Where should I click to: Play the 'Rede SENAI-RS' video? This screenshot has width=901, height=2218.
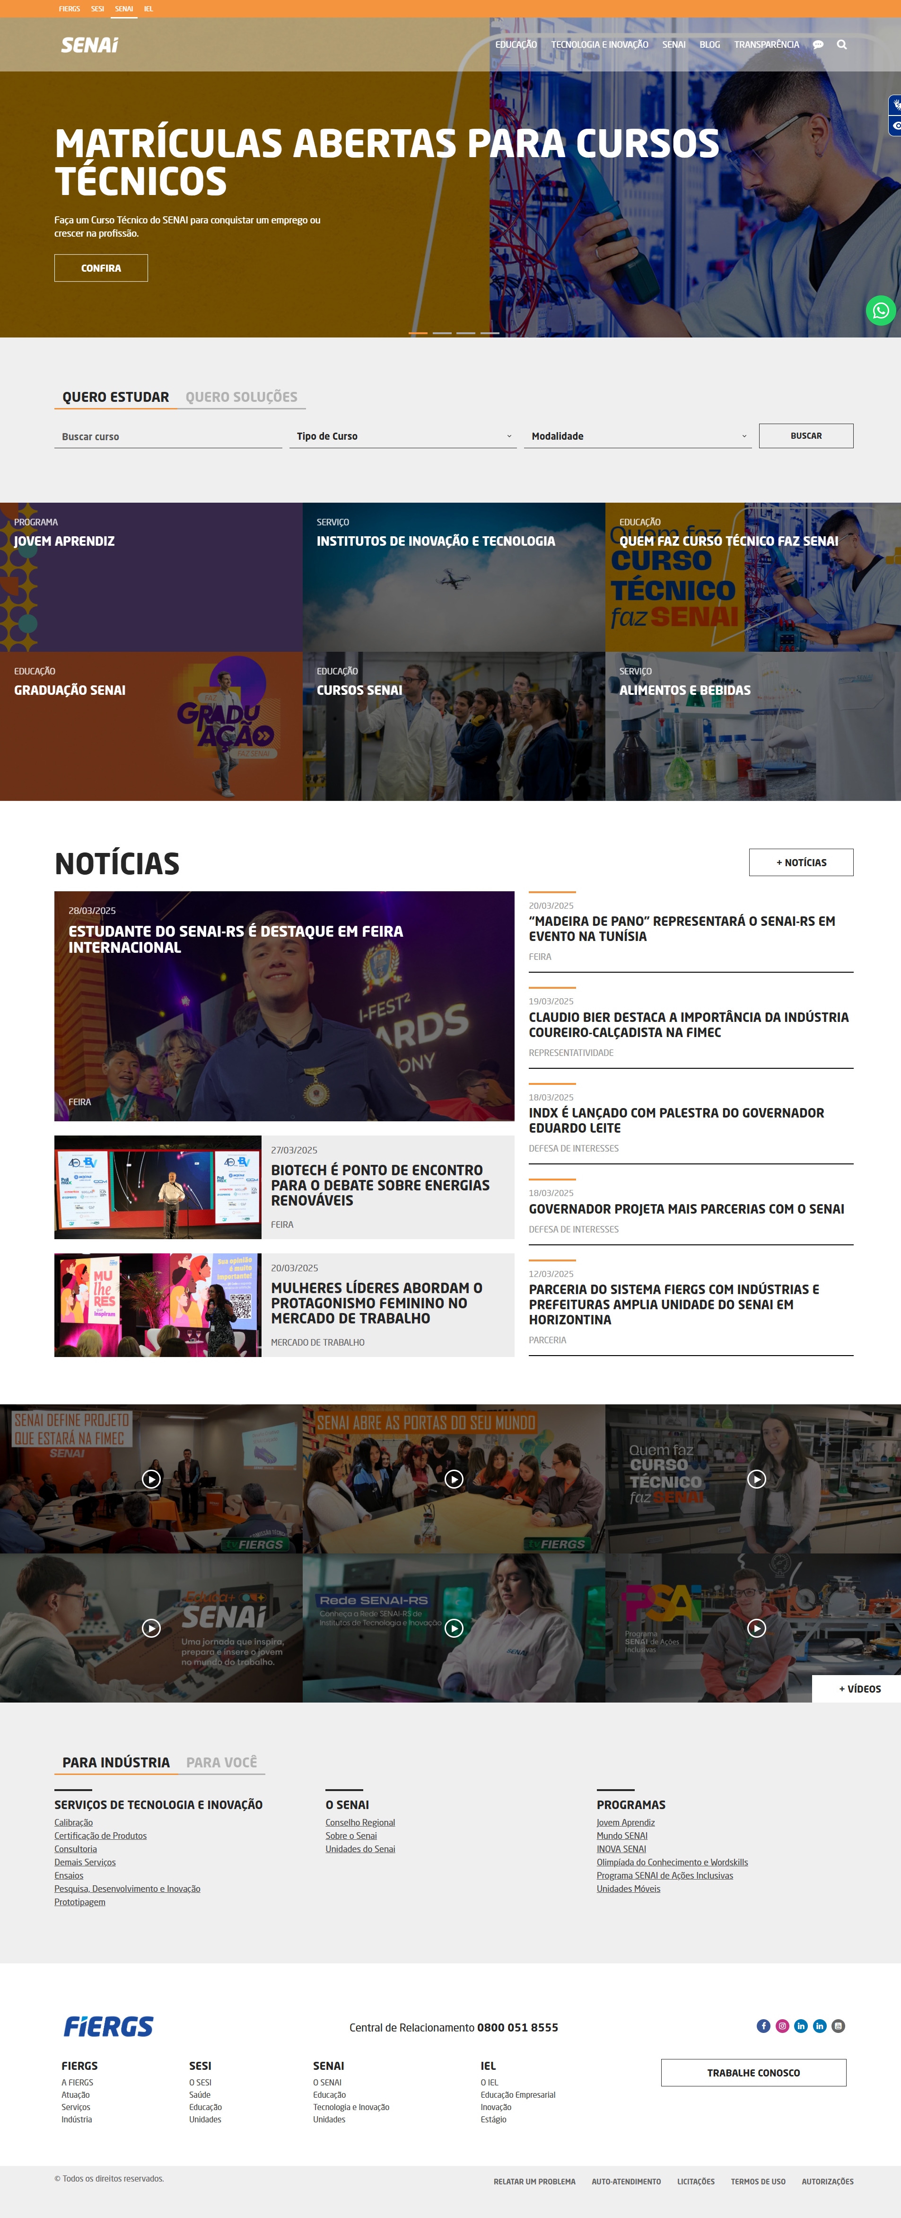454,1628
